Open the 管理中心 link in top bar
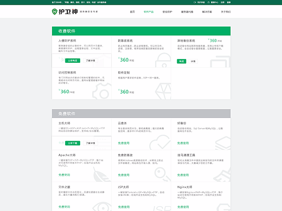 coord(214,2)
